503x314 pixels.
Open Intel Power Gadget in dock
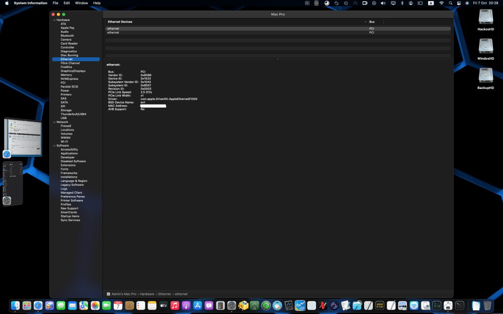[300, 305]
